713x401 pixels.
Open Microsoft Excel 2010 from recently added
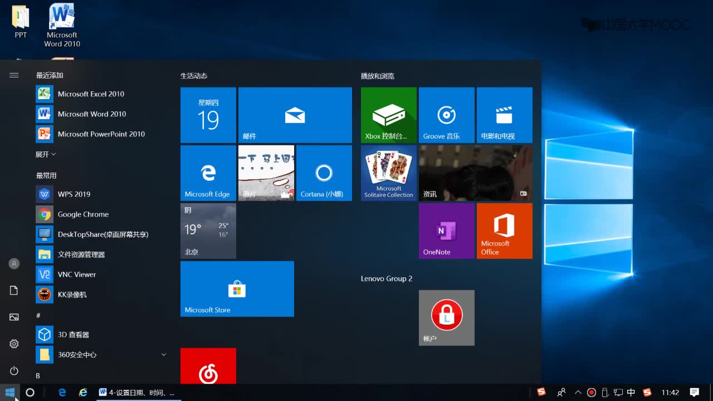click(101, 94)
